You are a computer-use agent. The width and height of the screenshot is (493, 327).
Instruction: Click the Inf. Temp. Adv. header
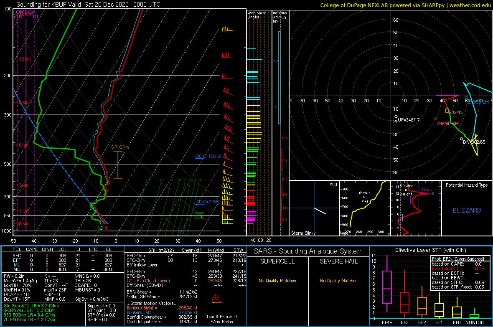280,17
